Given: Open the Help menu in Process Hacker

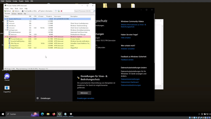Looking at the screenshot, I should (26, 8).
